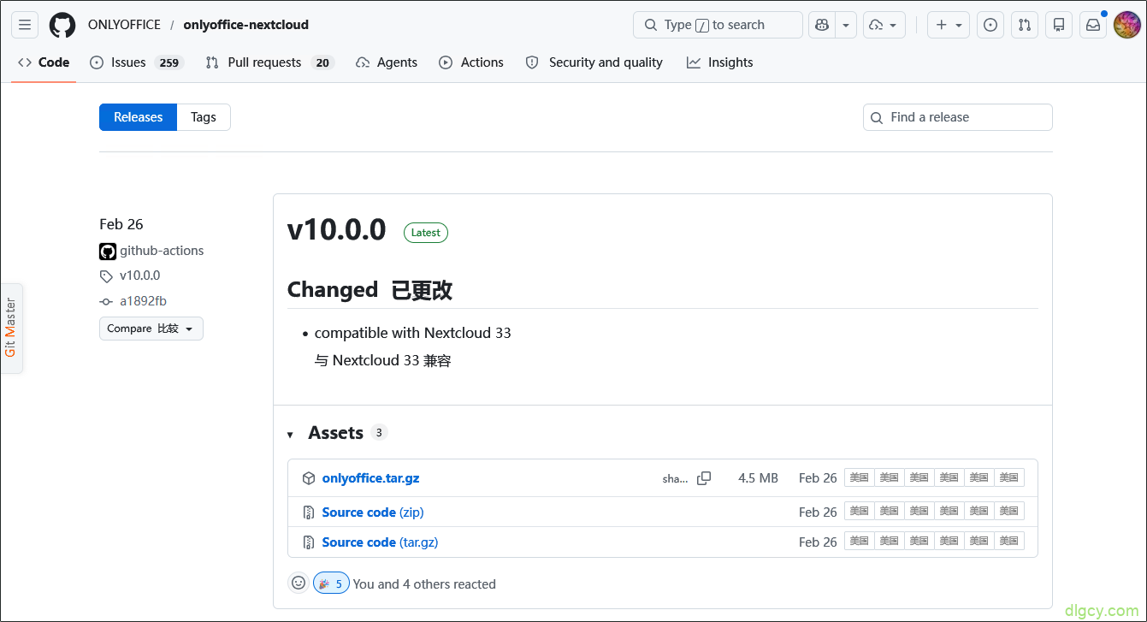Click the Assets count badge '3'

379,433
